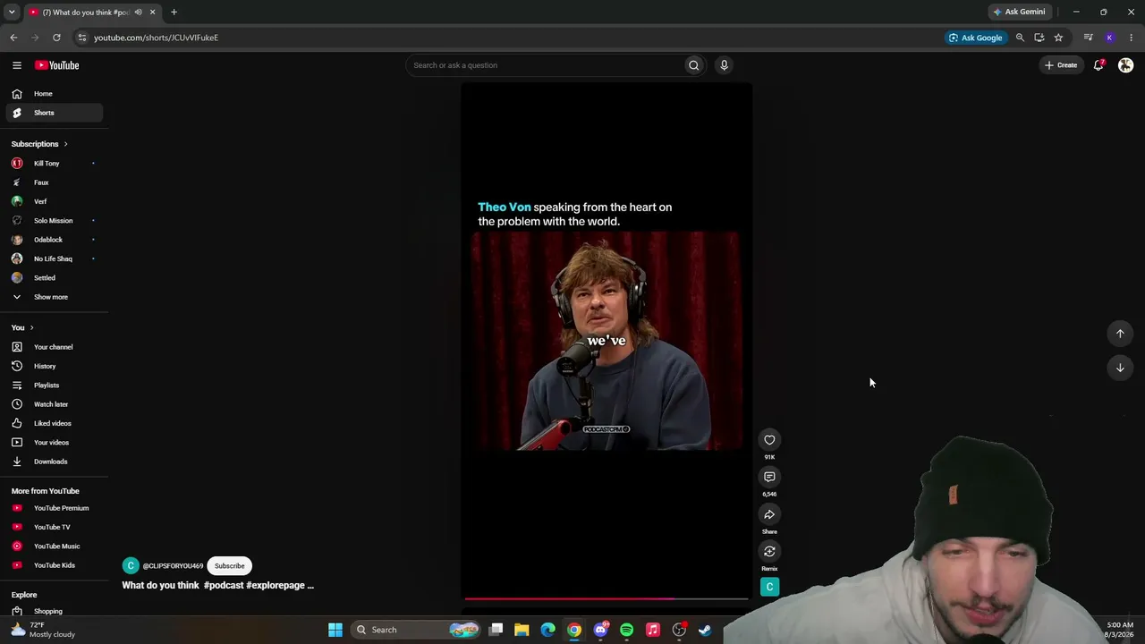Screen dimensions: 1145x644
Task: Focus the YouTube search box
Action: click(x=545, y=65)
